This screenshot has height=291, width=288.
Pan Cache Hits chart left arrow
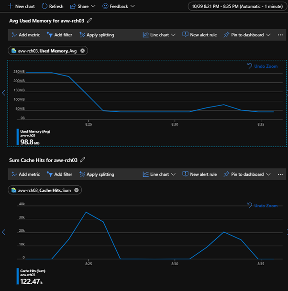tap(4, 232)
